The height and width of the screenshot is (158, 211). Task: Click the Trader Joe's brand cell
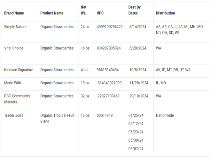(x=14, y=116)
